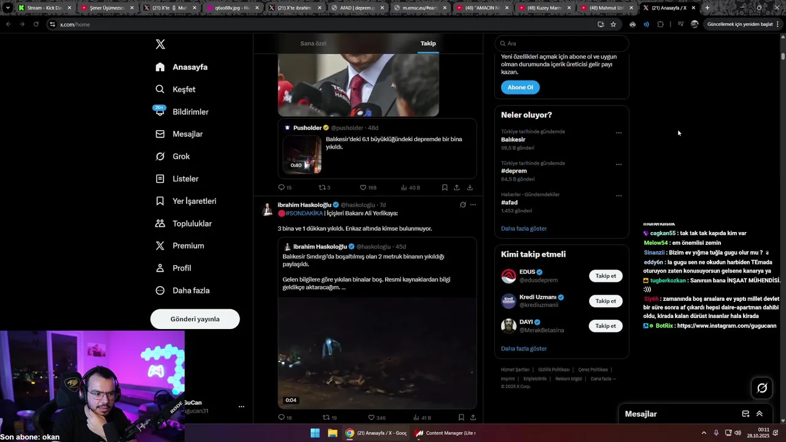Switch to the Stream - Kick browser tab
Viewport: 786px width, 442px height.
[44, 8]
